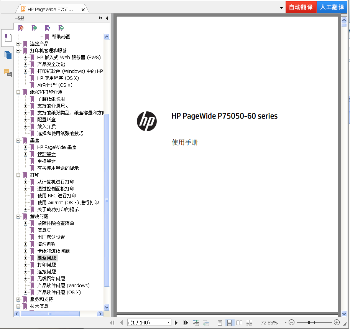Viewport: 350px width, 329px height.
Task: Switch to single page view
Action: (220, 322)
